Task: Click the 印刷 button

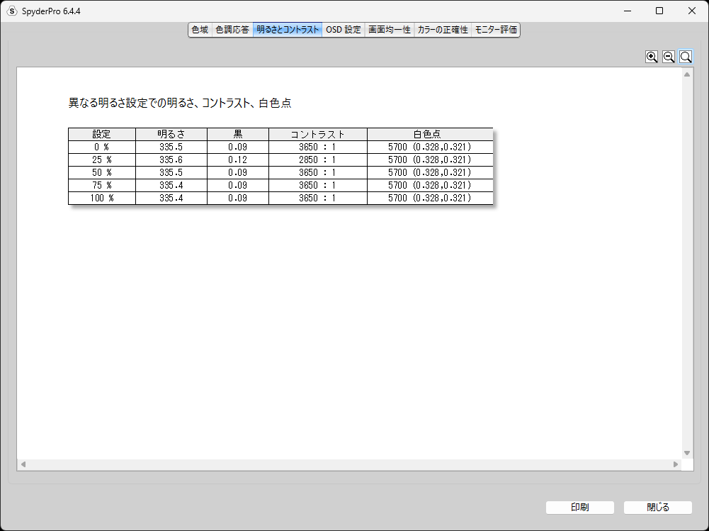Action: [579, 508]
